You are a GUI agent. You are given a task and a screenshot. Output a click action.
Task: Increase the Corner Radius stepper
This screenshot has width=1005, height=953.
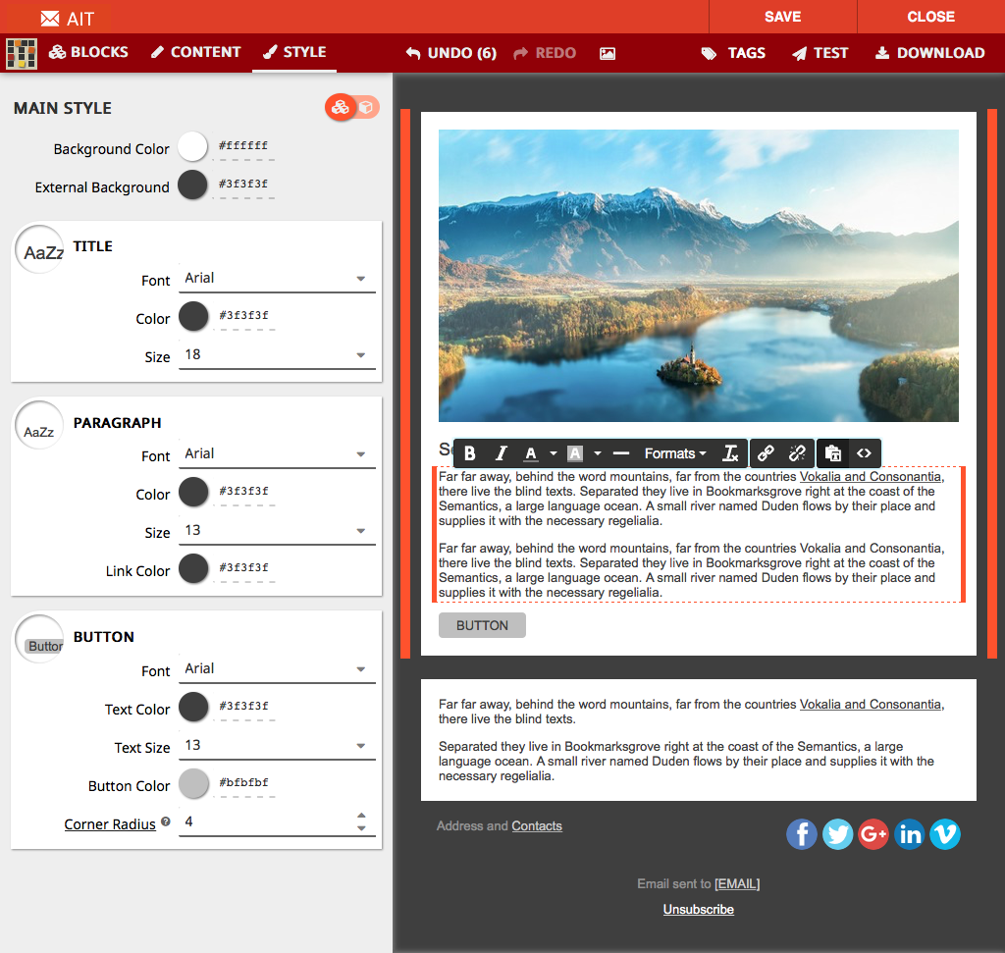click(x=361, y=816)
